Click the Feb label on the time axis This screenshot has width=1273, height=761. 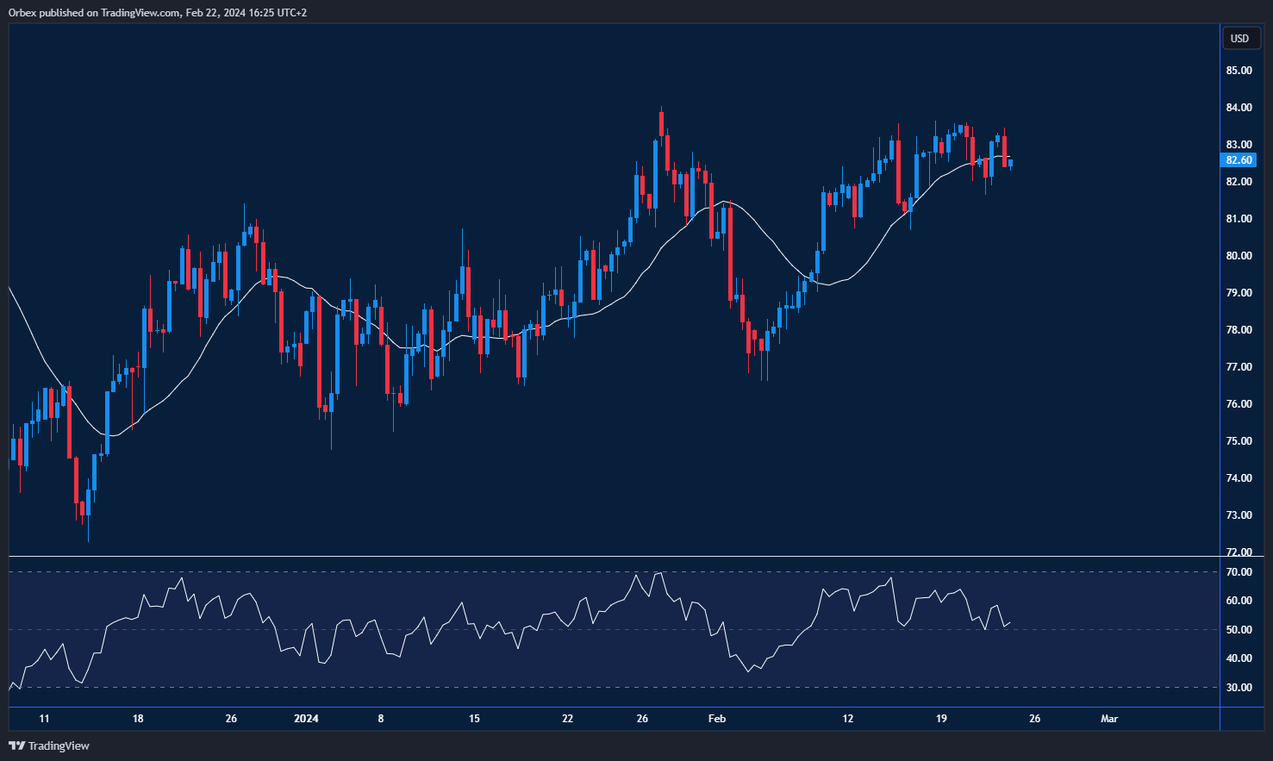716,719
